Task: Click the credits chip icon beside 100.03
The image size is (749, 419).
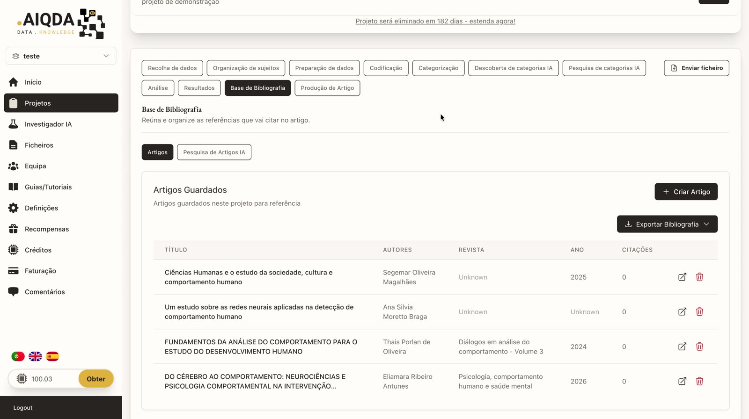Action: (x=22, y=379)
